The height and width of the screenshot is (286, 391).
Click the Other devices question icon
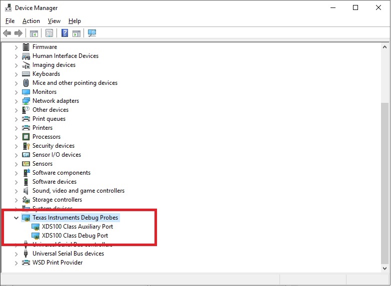click(26, 110)
